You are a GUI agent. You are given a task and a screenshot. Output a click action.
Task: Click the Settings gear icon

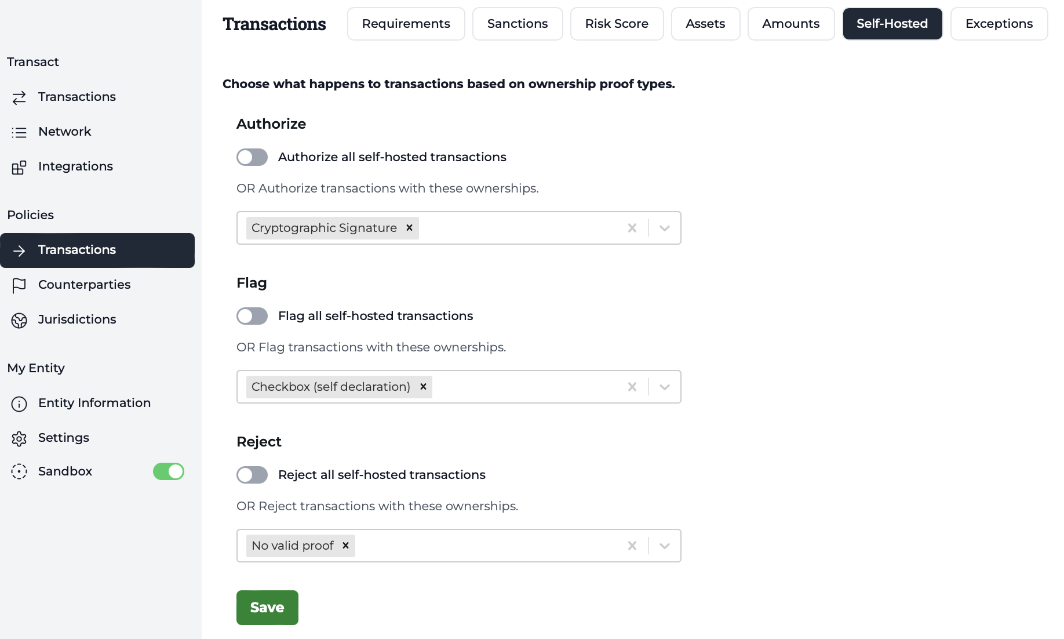click(x=19, y=439)
